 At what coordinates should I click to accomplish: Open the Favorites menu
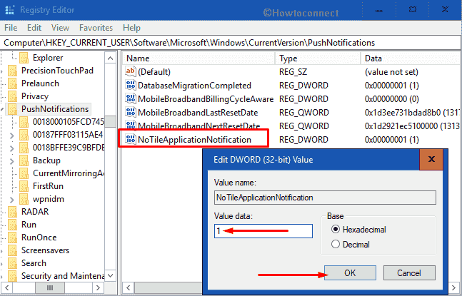click(96, 27)
